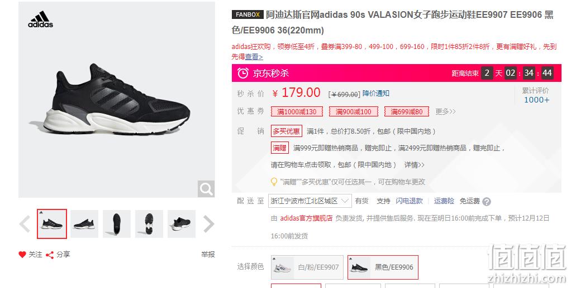Click the 京东秒杀 alarm clock icon
The image size is (571, 288).
pos(243,73)
